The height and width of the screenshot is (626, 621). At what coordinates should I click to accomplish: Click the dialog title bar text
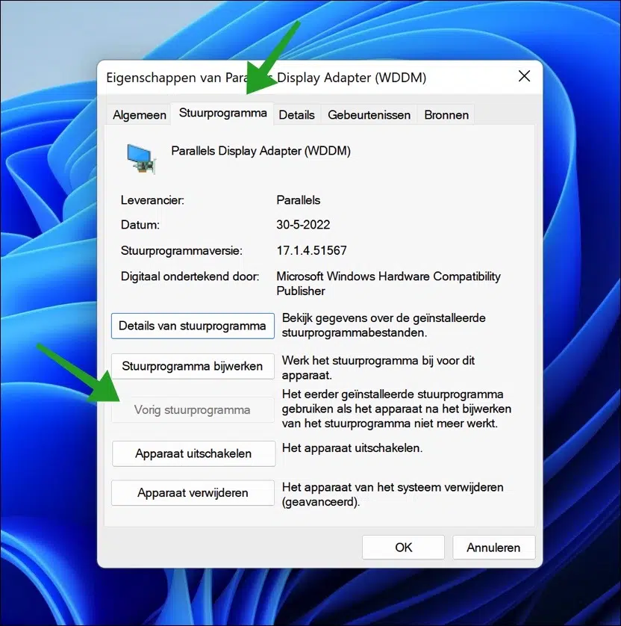click(x=266, y=78)
